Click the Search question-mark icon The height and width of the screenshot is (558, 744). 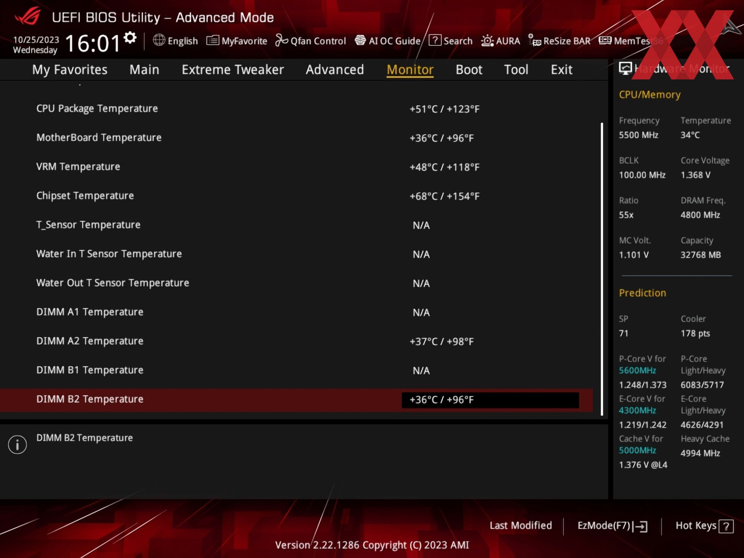(435, 40)
